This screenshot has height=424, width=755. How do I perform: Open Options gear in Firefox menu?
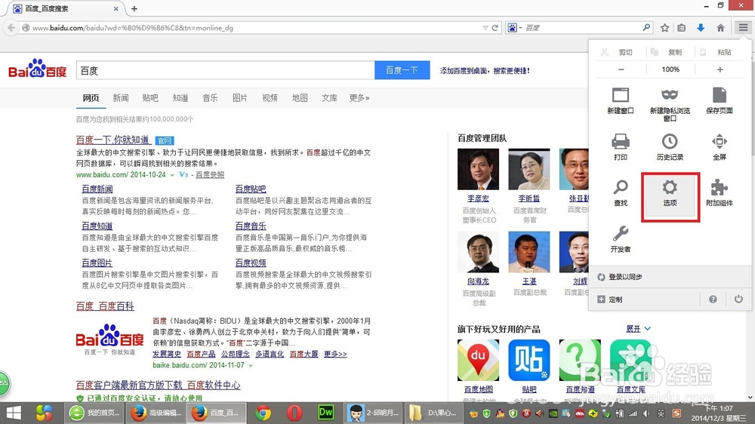(670, 193)
